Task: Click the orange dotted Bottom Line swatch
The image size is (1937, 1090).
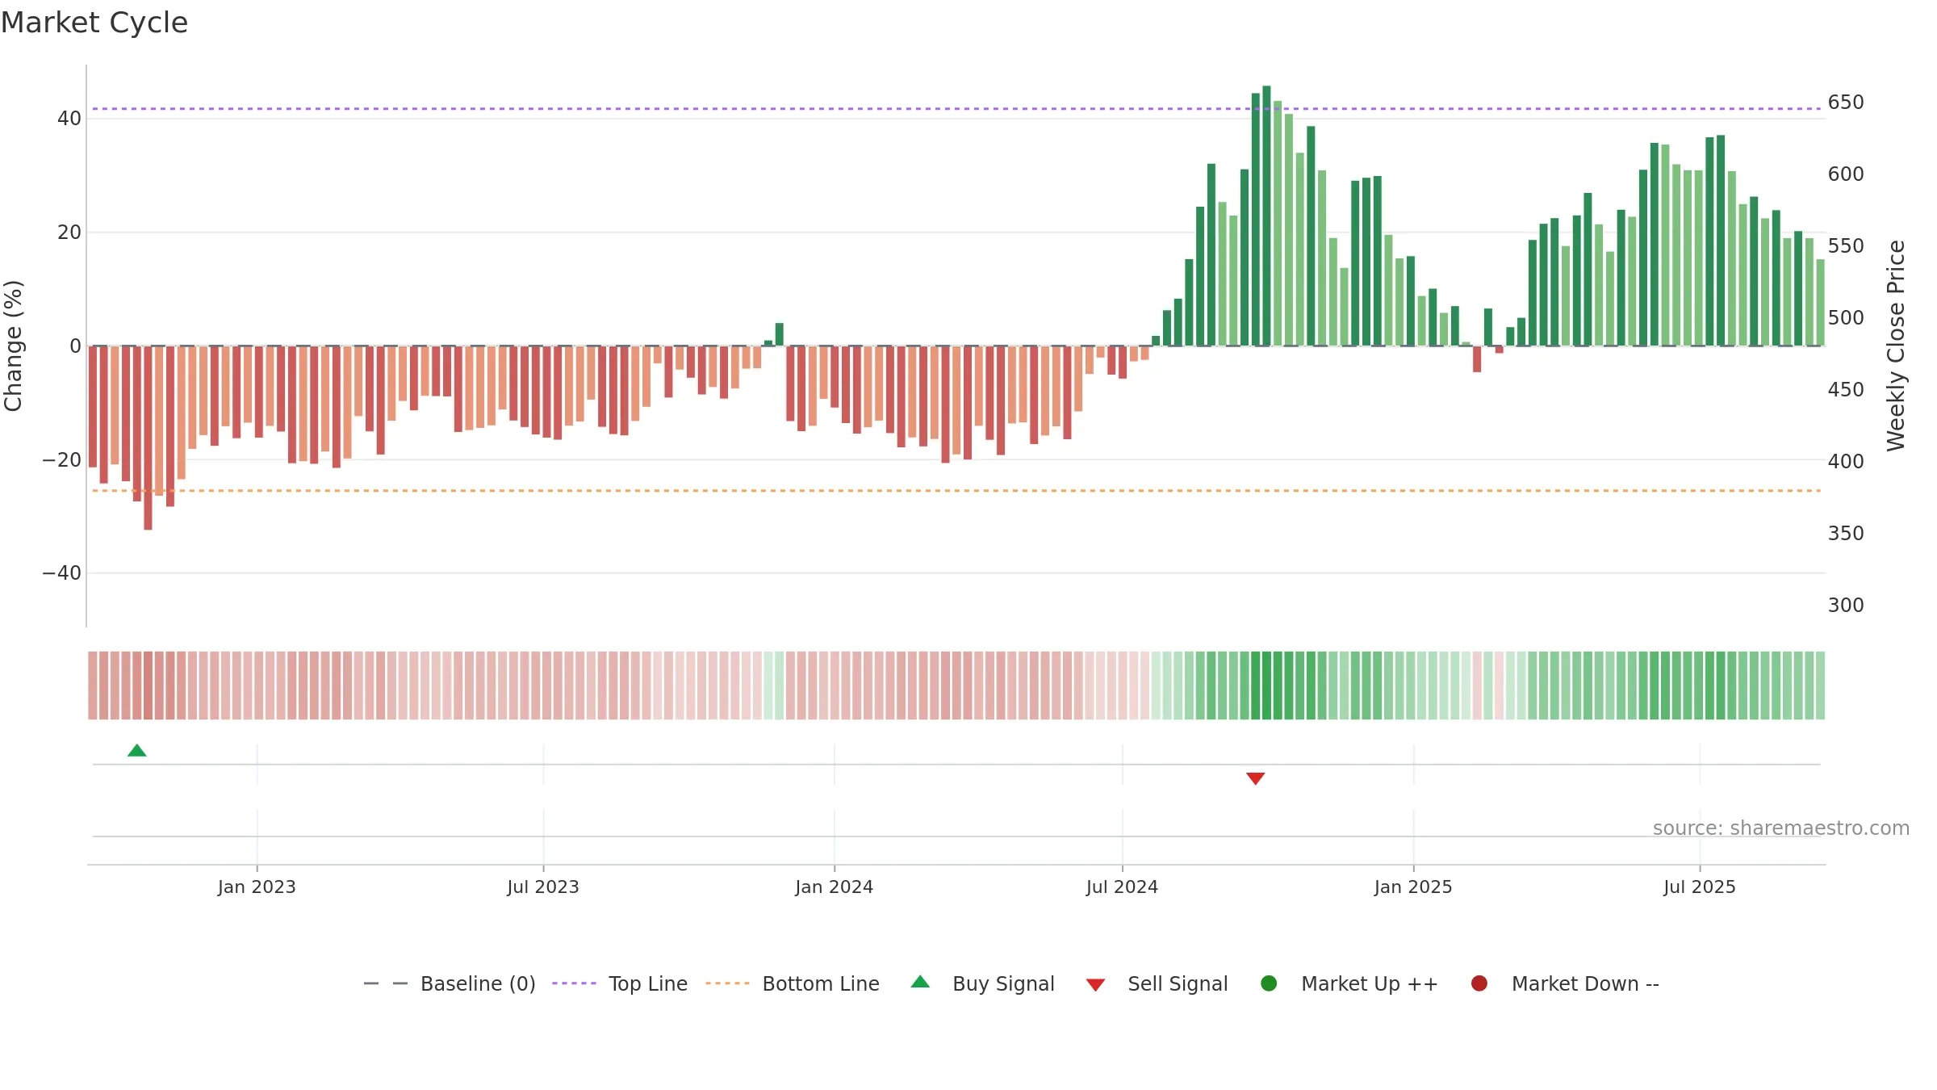Action: [x=727, y=983]
